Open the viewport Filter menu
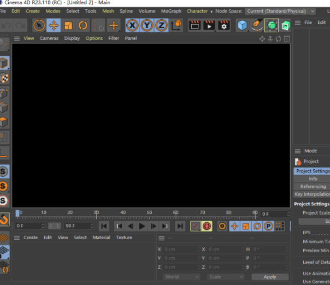The image size is (330, 285). coord(114,38)
